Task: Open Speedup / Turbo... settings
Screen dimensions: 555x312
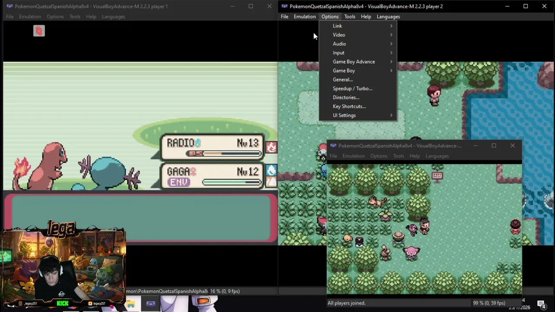Action: (x=358, y=88)
